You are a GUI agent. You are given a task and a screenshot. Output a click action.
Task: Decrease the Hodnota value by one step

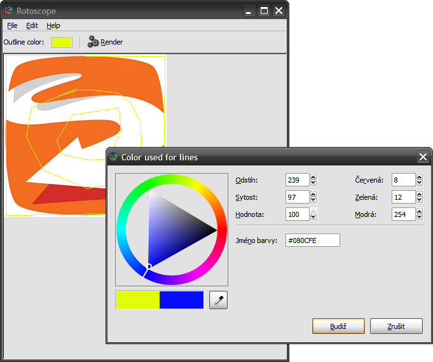[x=313, y=217]
